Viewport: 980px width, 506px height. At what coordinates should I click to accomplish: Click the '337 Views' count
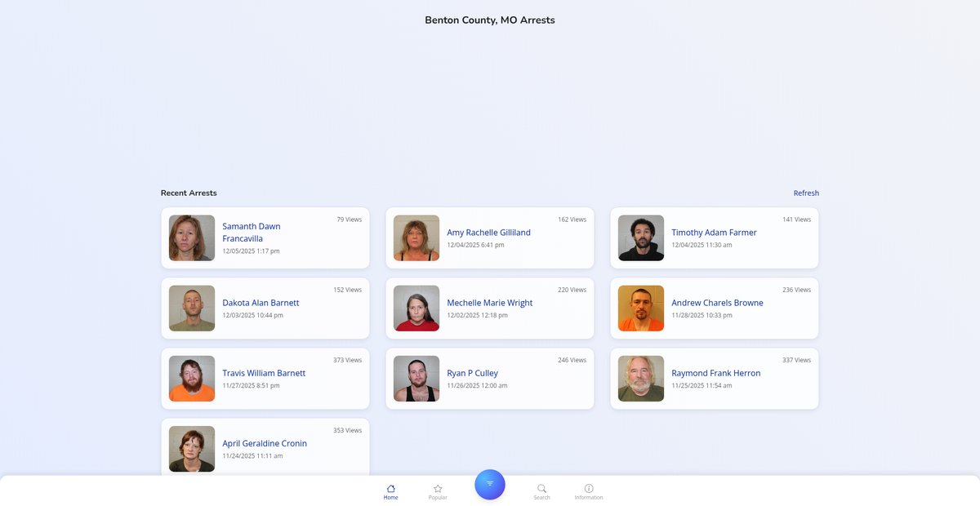(797, 360)
